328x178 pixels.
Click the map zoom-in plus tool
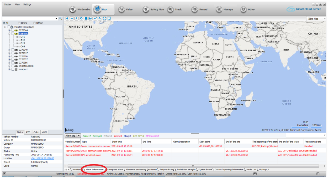click(x=67, y=19)
